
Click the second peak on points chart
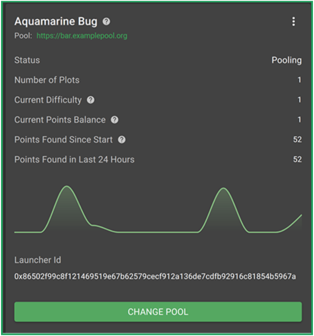[x=224, y=188]
